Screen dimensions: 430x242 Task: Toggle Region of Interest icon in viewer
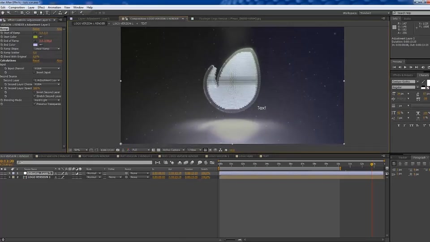154,150
